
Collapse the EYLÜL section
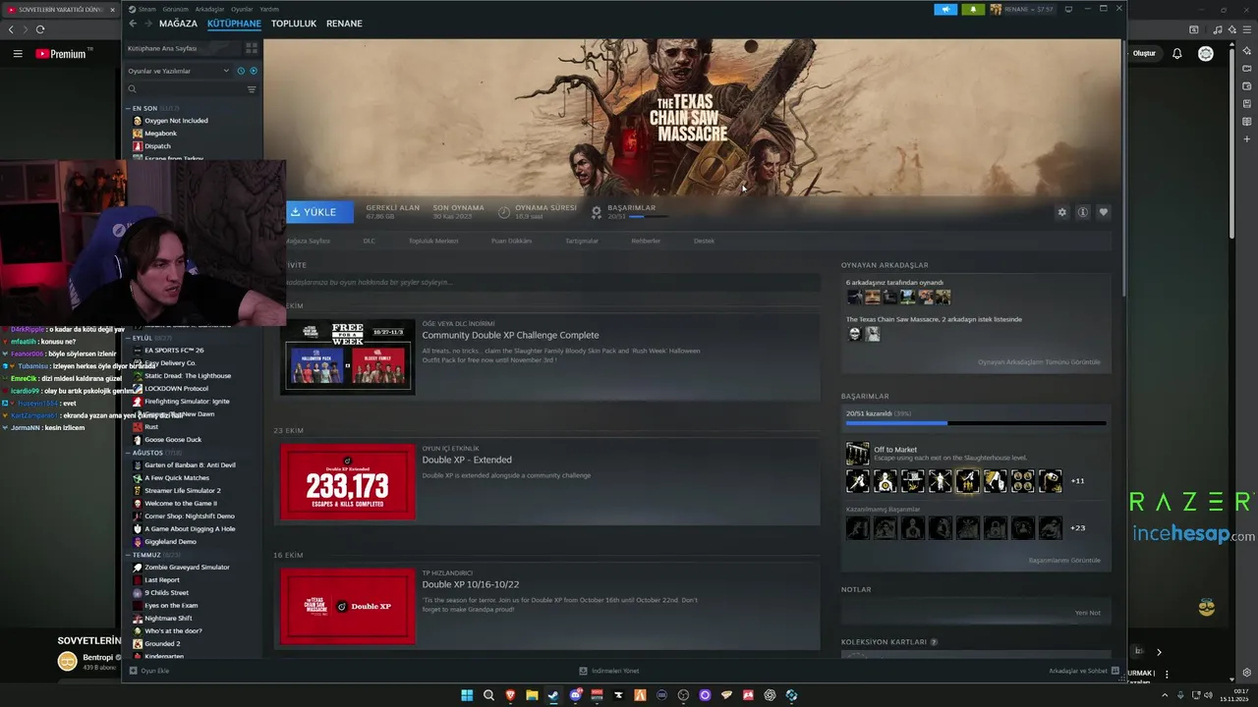point(142,338)
